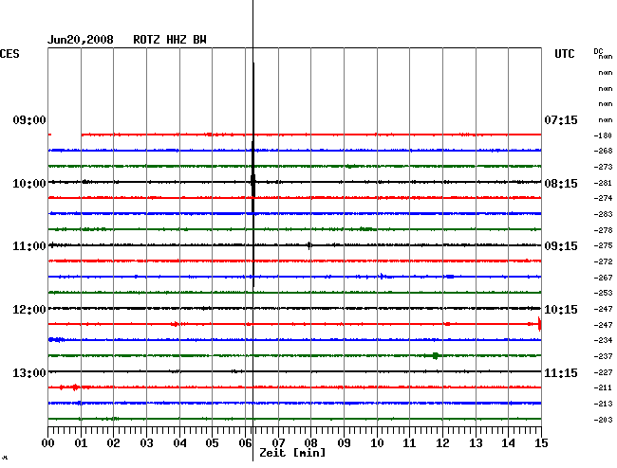This screenshot has height=468, width=617.
Task: Select DC offset value -234
Action: pos(603,340)
